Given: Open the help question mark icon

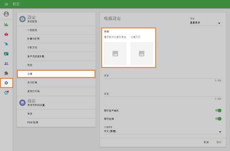Looking at the screenshot, I should [x=6, y=93].
